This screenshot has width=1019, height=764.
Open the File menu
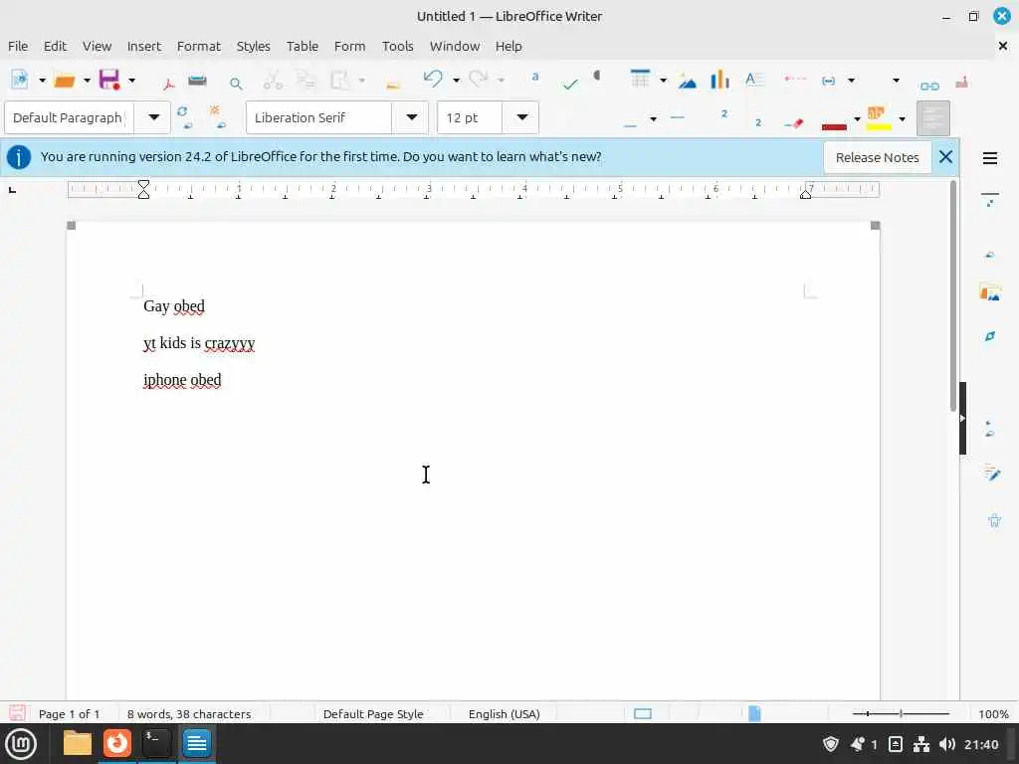coord(18,46)
